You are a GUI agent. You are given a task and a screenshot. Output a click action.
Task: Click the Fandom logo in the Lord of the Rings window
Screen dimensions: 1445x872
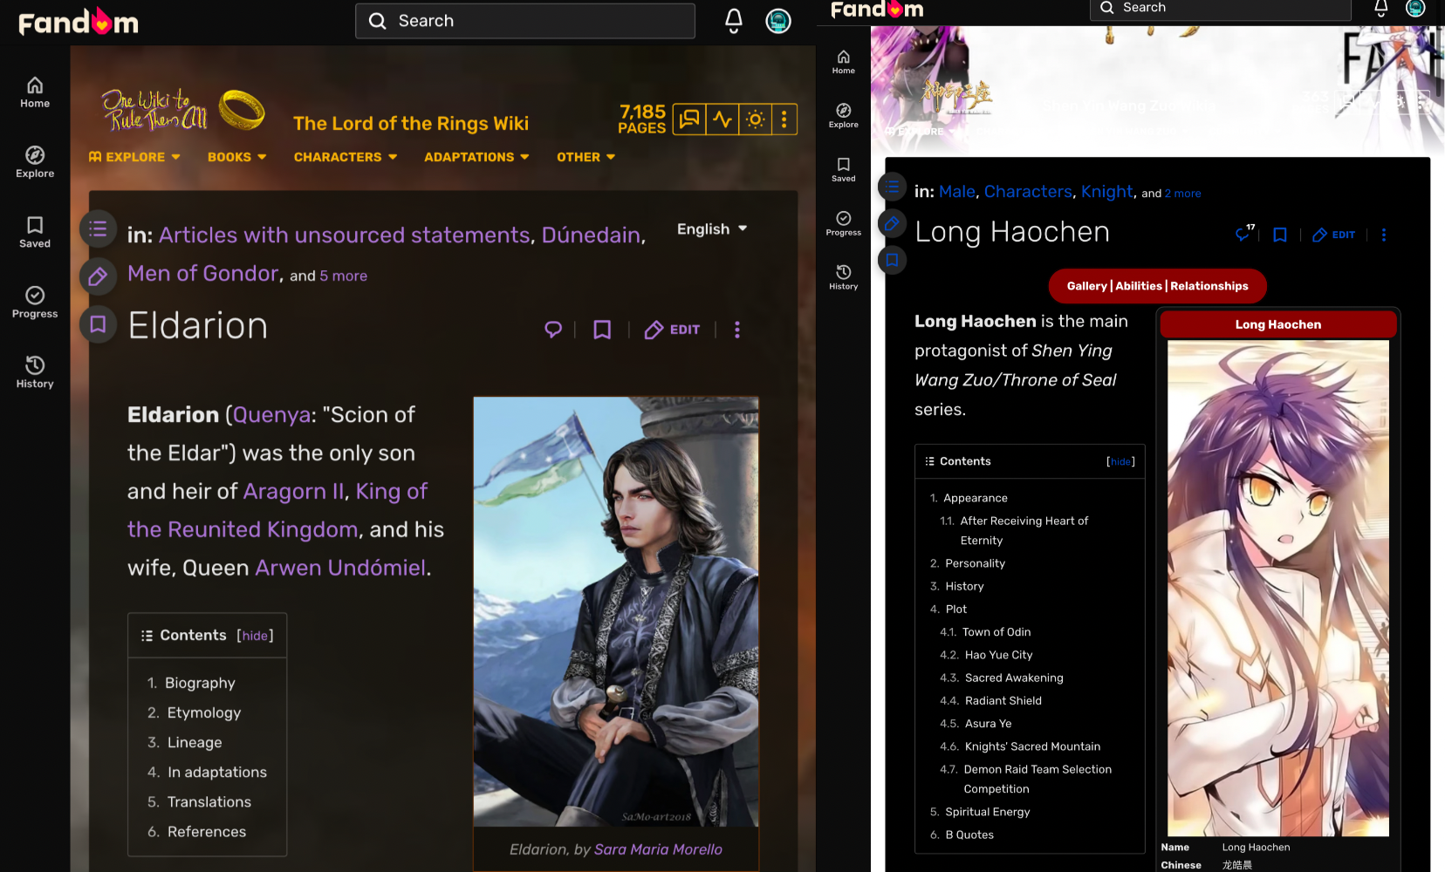[x=79, y=21]
